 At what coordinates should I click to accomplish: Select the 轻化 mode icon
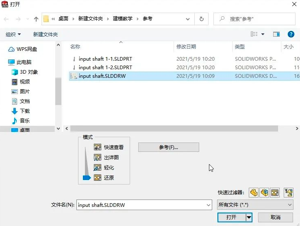click(98, 167)
